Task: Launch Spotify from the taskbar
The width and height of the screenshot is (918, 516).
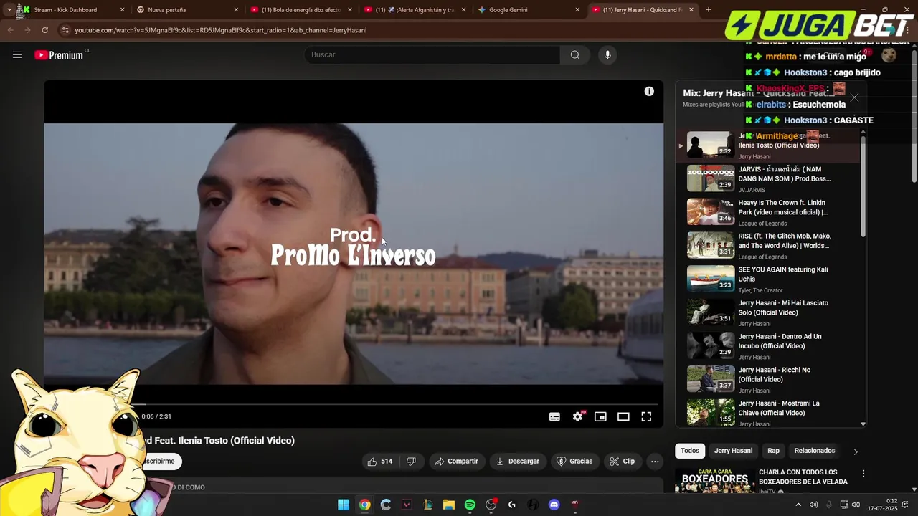Action: [x=470, y=505]
